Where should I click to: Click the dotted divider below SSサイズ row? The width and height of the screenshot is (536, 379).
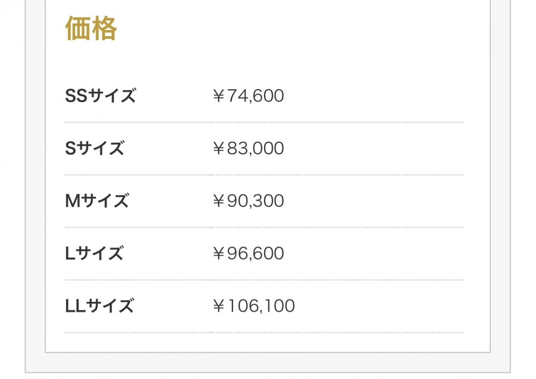264,122
